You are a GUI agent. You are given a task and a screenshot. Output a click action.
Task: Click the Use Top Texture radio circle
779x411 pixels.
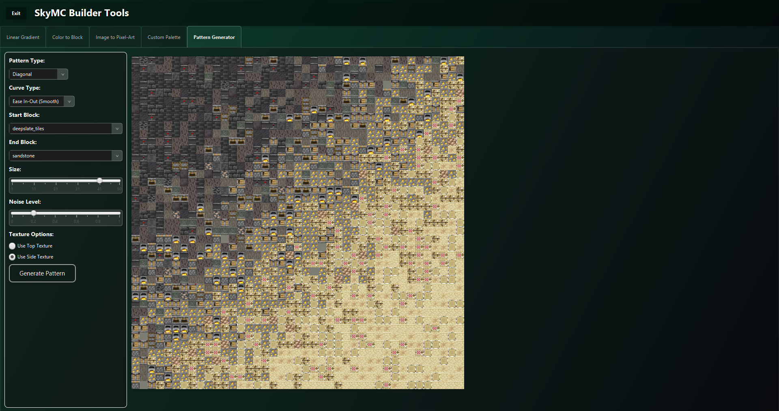point(12,246)
